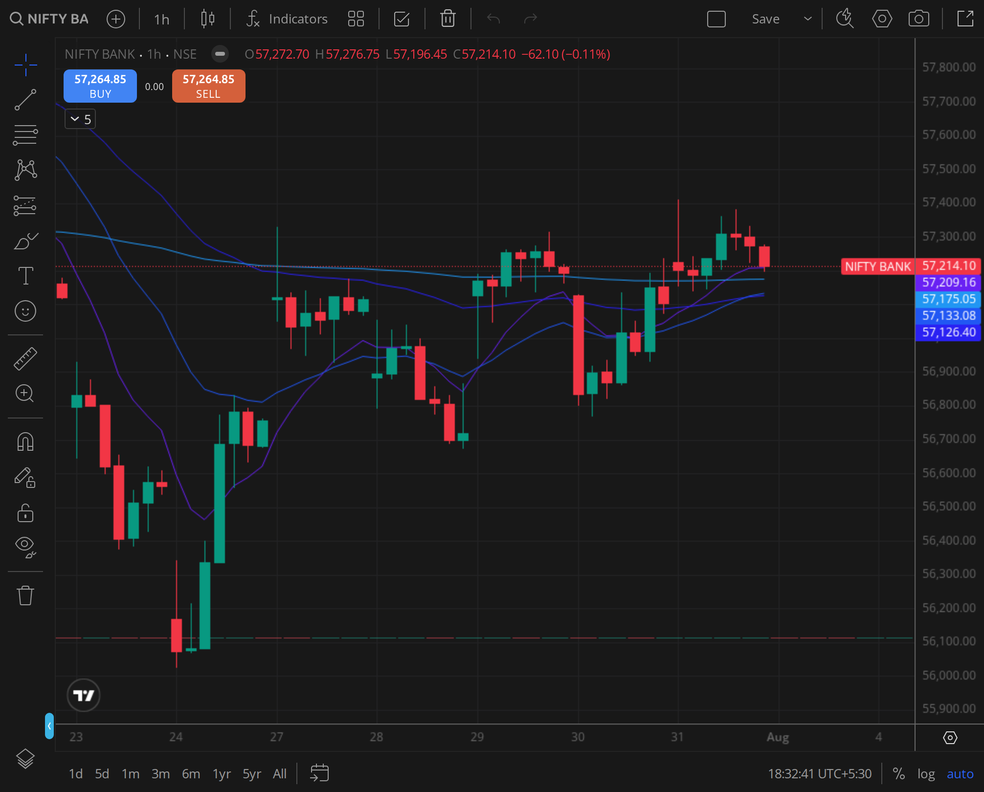Open the horizontal lines Fibonacci tool group
984x792 pixels.
point(25,135)
